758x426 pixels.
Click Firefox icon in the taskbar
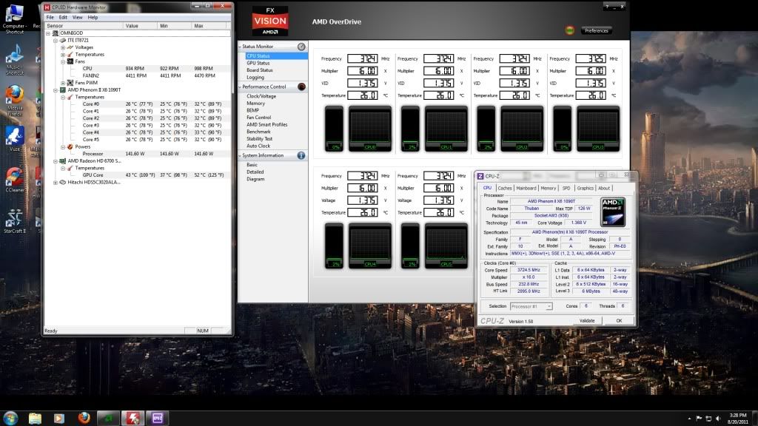(84, 418)
